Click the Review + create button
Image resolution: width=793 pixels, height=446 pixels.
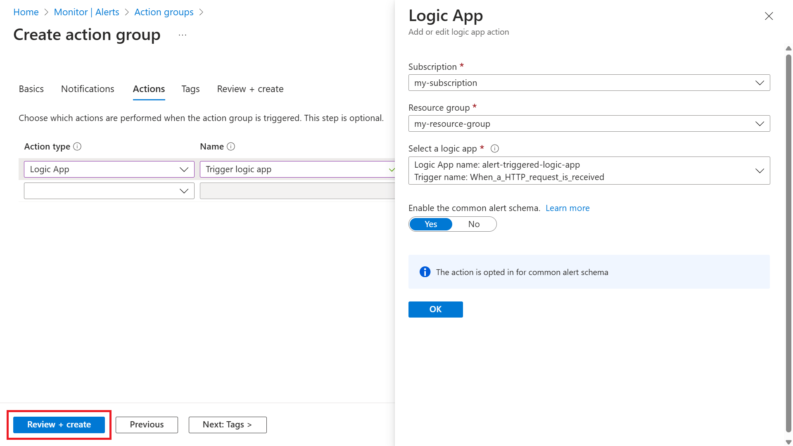click(x=58, y=424)
